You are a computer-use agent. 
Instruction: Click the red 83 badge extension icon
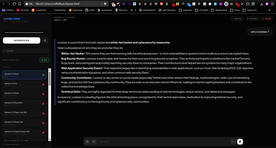pos(161,4)
